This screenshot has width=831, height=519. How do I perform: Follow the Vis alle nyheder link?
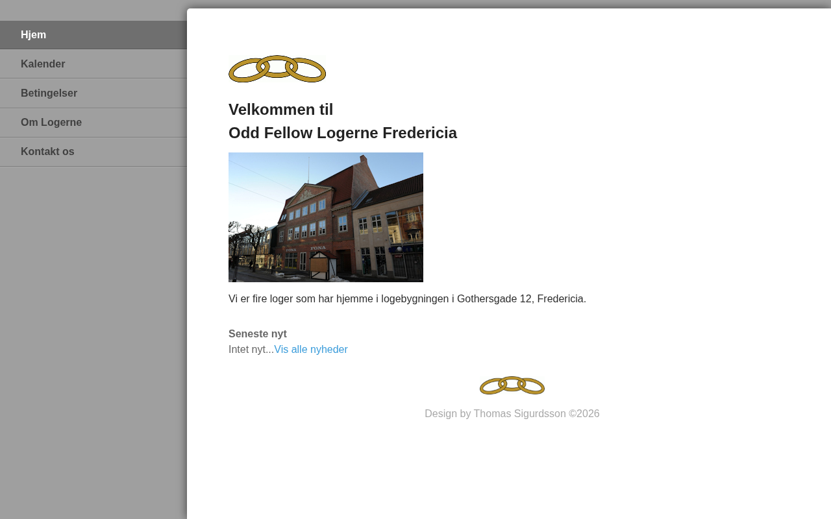[x=311, y=350]
